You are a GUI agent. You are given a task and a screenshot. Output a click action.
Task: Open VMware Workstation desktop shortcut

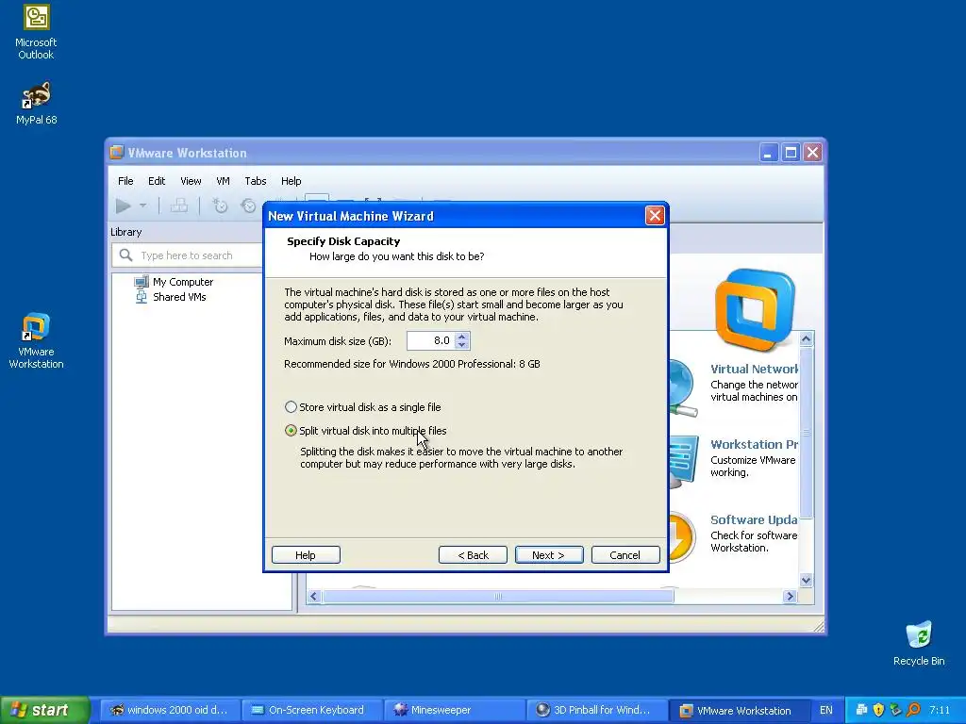point(36,341)
